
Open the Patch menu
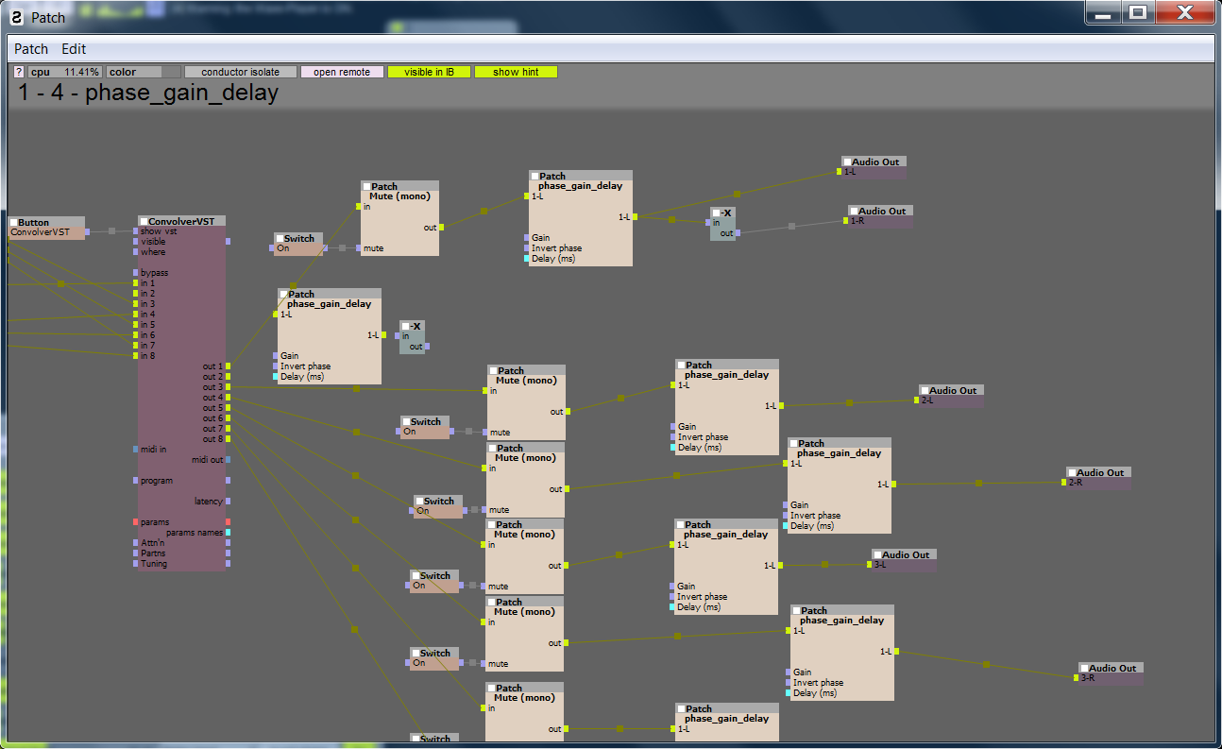(x=30, y=49)
